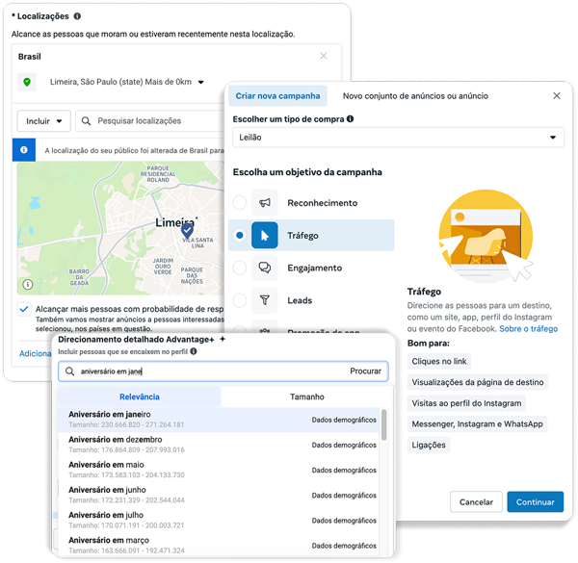Screen dimensions: 578x563
Task: Click the blue location pin on the map
Action: coord(187,231)
